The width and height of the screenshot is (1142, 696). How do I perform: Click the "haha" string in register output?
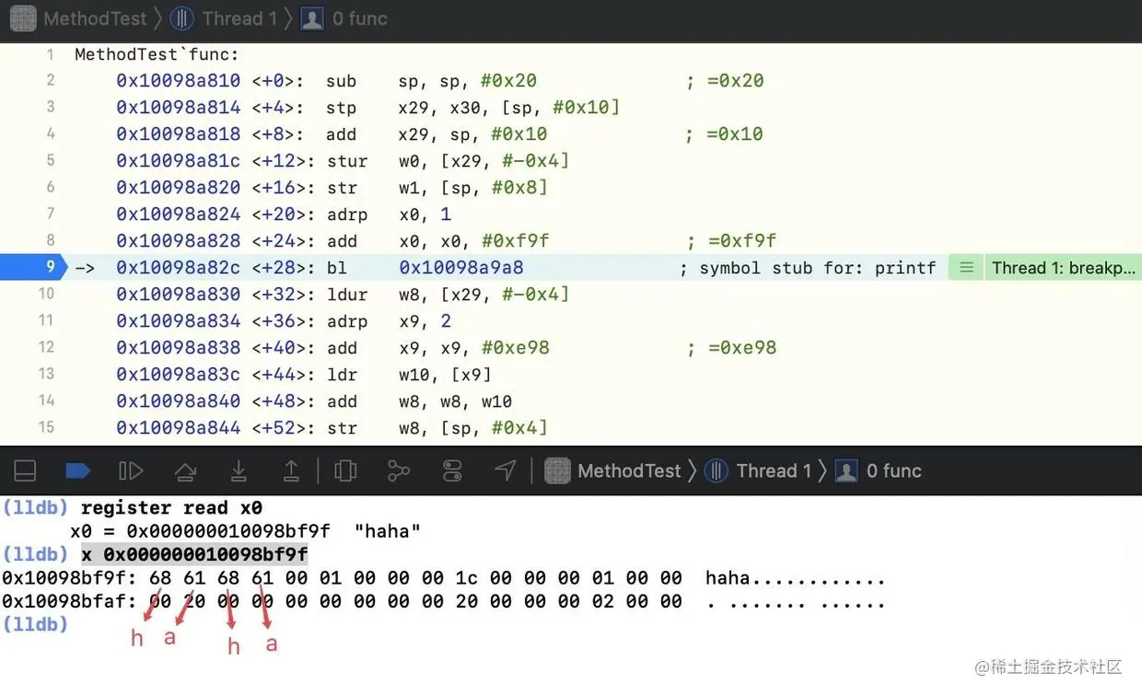(x=388, y=532)
